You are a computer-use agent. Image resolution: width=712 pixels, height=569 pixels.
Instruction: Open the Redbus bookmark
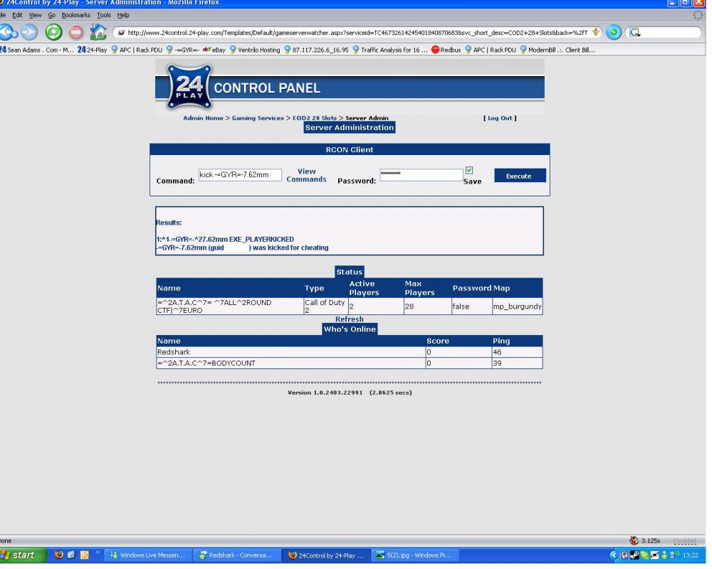pos(446,50)
